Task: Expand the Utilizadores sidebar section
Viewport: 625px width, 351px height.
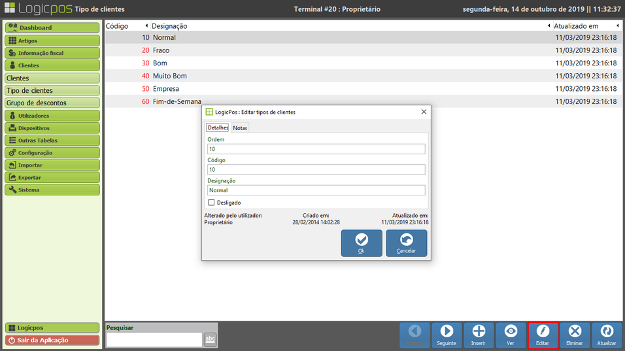Action: (x=52, y=116)
